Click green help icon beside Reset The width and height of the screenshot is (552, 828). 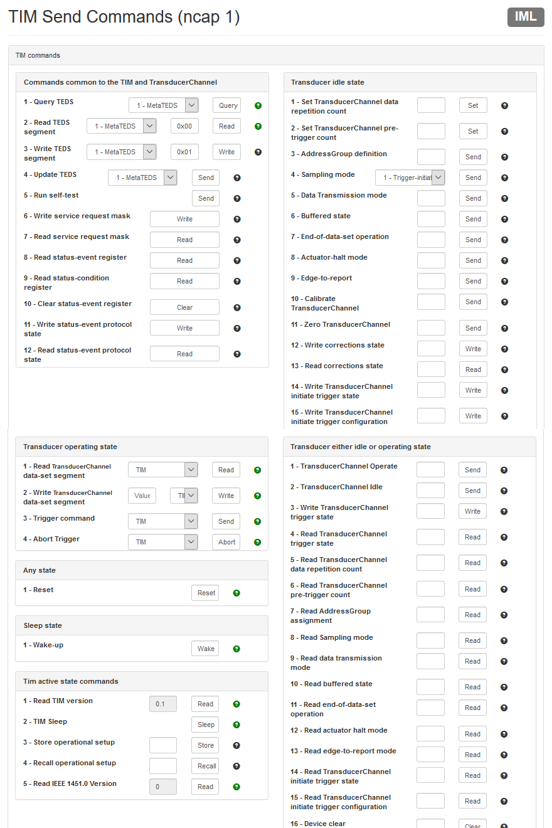click(x=236, y=593)
